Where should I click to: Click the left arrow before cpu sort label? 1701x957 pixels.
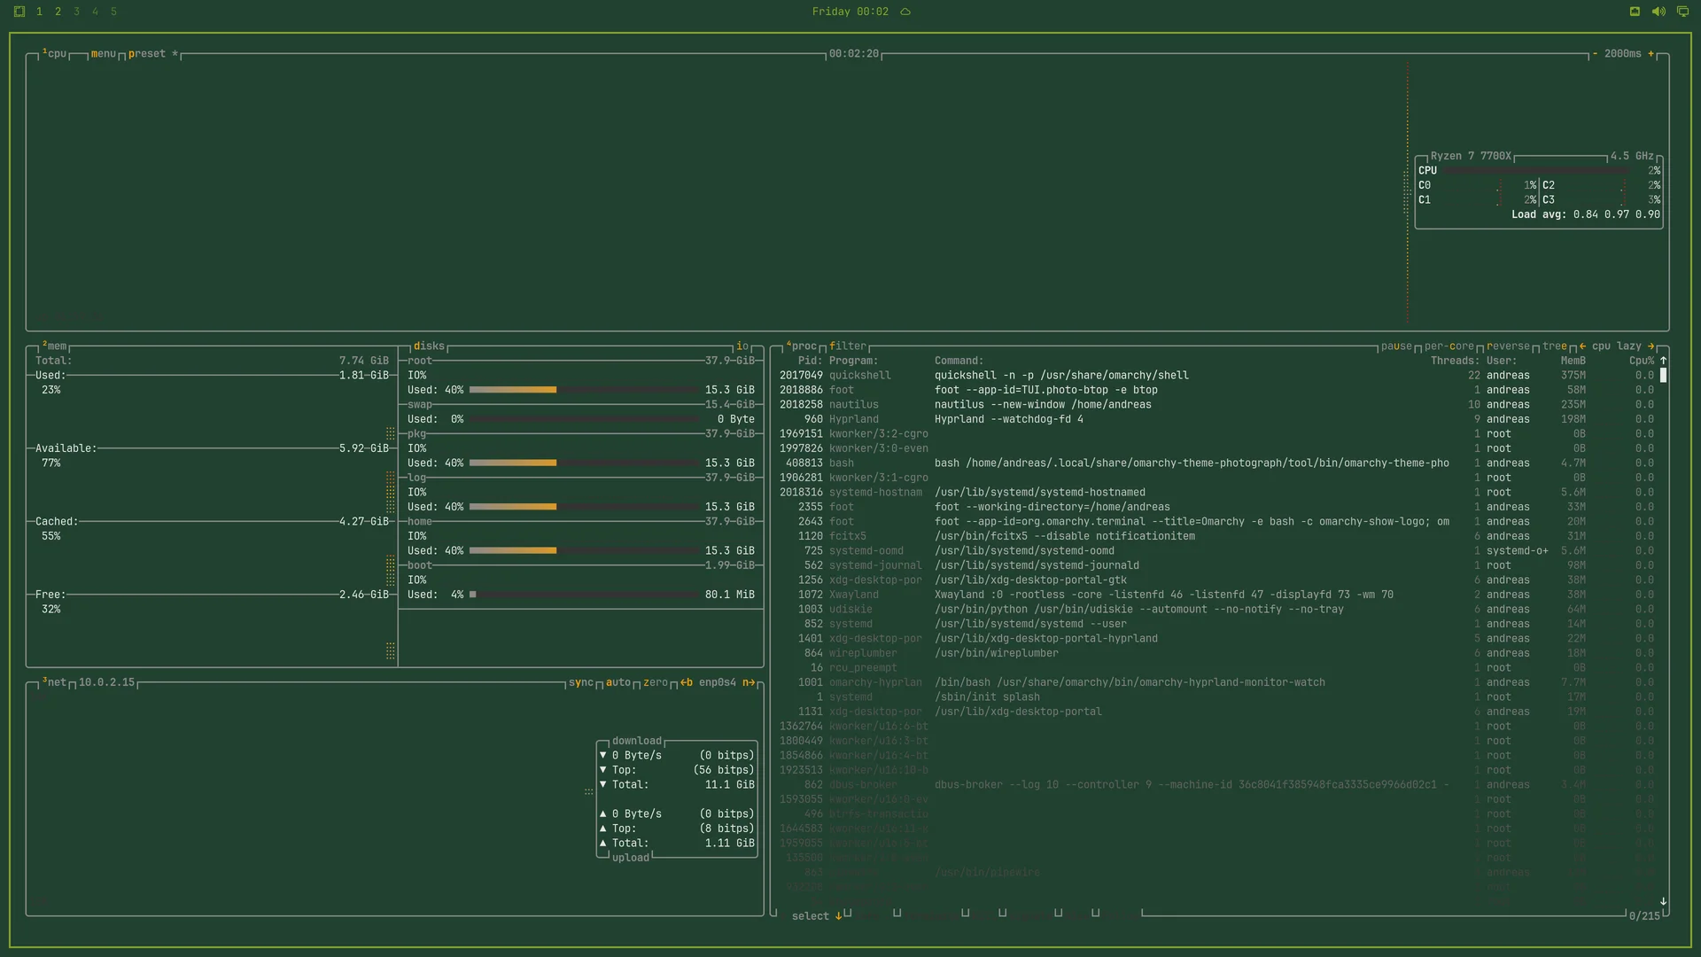pyautogui.click(x=1582, y=346)
